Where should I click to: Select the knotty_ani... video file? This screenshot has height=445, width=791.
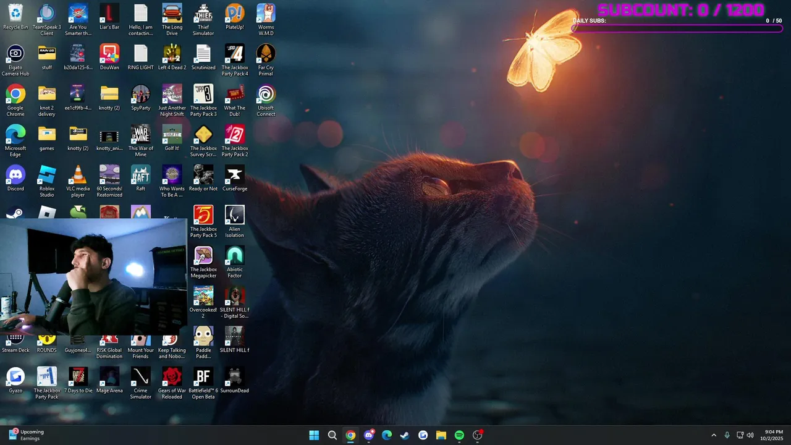click(109, 138)
